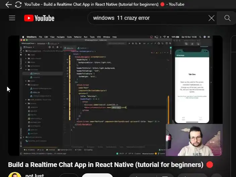The width and height of the screenshot is (236, 177).
Task: Click the white subscribe pill button under the title
Action: (97, 175)
